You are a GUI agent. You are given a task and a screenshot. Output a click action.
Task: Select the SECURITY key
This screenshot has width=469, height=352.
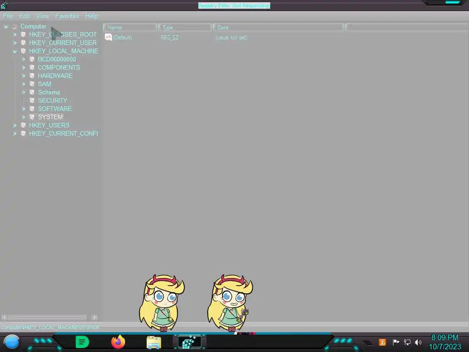click(x=52, y=100)
